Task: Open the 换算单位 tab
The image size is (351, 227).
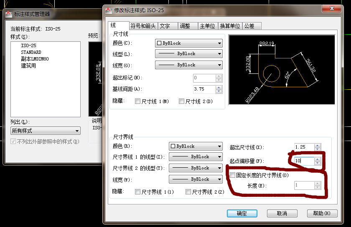Action: coord(230,26)
